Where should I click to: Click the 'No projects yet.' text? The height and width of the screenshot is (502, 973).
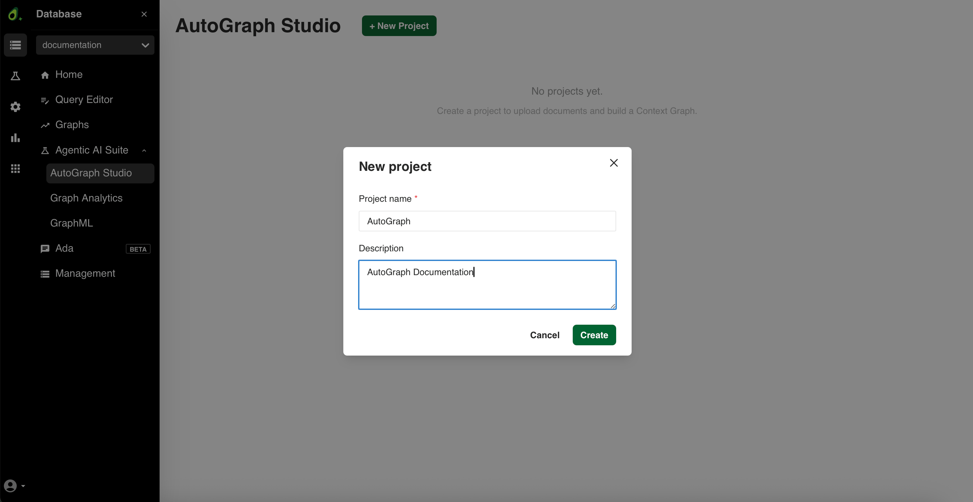pyautogui.click(x=567, y=91)
